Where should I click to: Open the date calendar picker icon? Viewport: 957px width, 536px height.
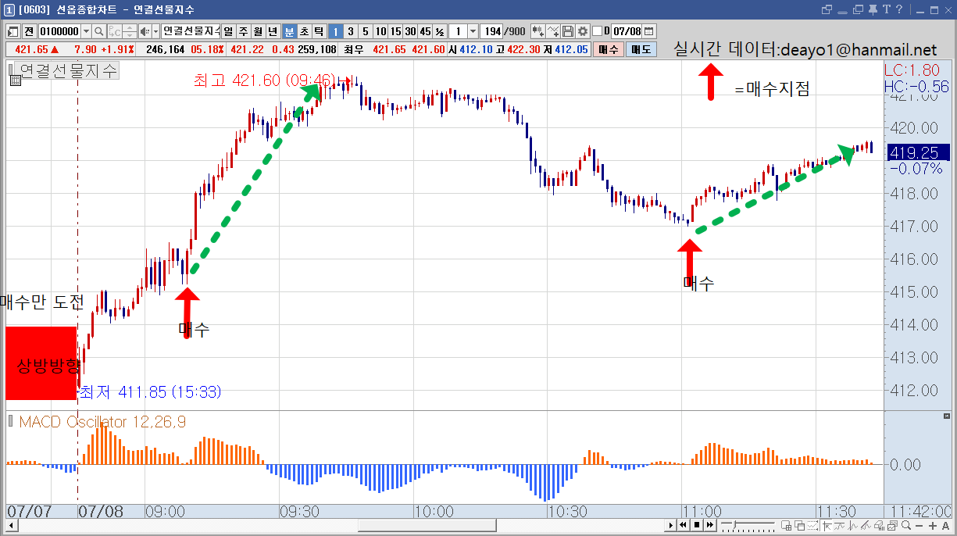tap(648, 31)
